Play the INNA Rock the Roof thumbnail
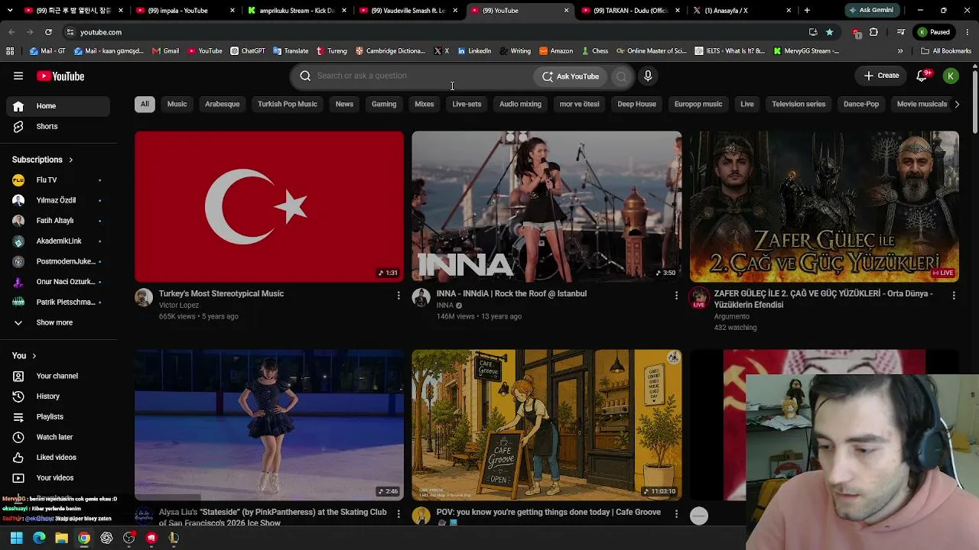This screenshot has width=979, height=550. click(x=546, y=207)
